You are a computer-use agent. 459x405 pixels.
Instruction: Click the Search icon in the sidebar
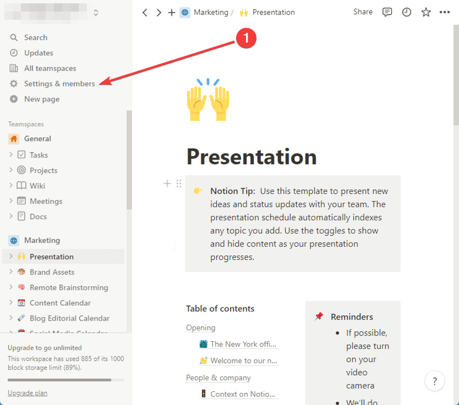pos(34,37)
